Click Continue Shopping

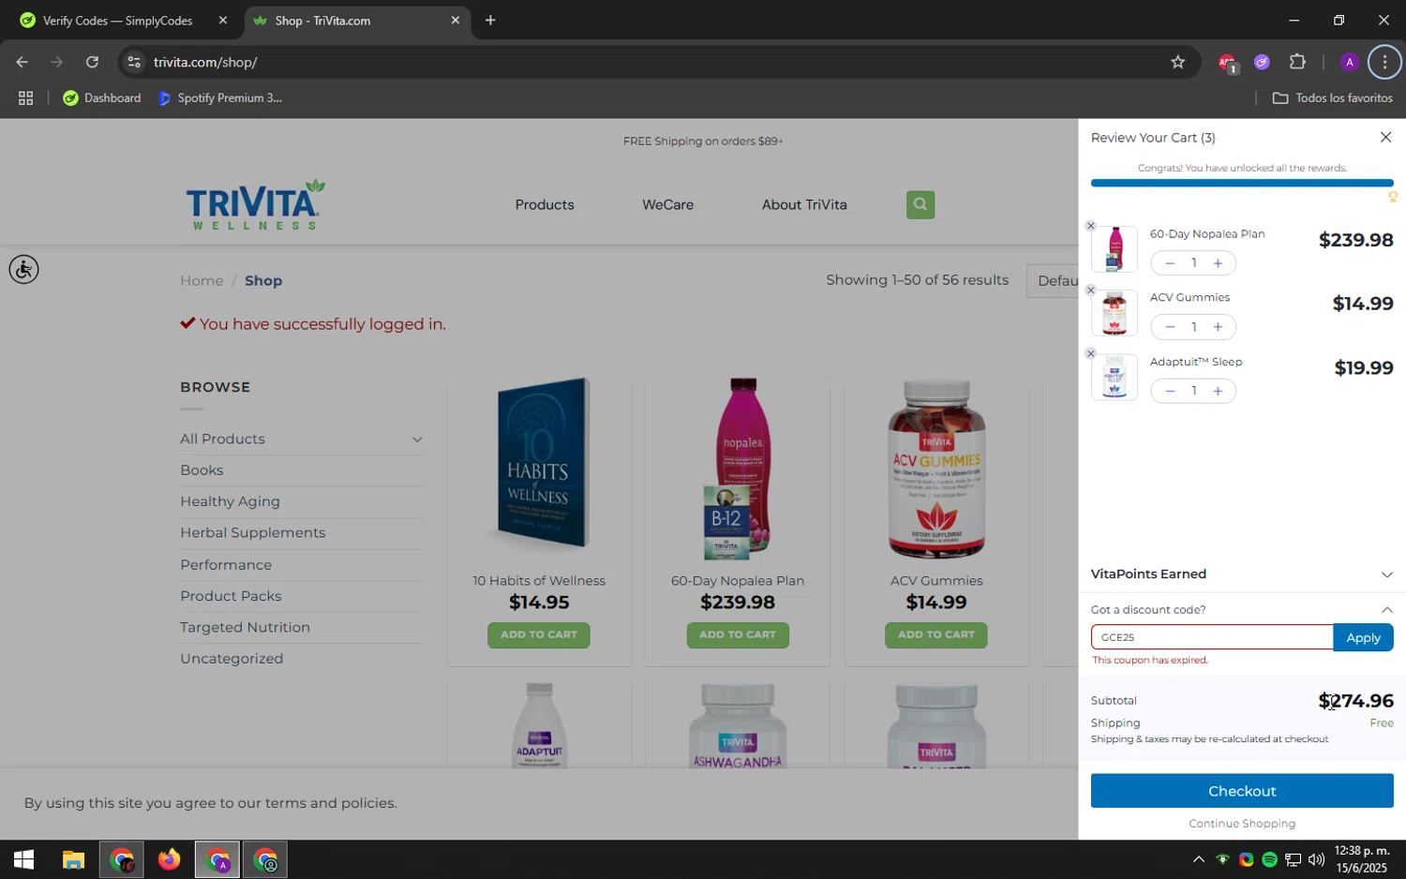pyautogui.click(x=1242, y=824)
